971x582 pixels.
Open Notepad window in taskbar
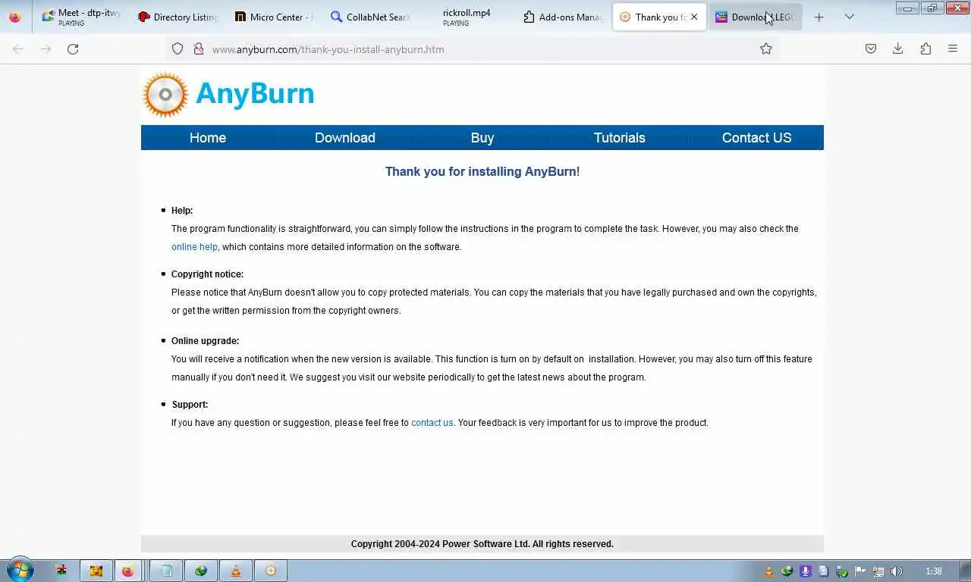tap(166, 571)
